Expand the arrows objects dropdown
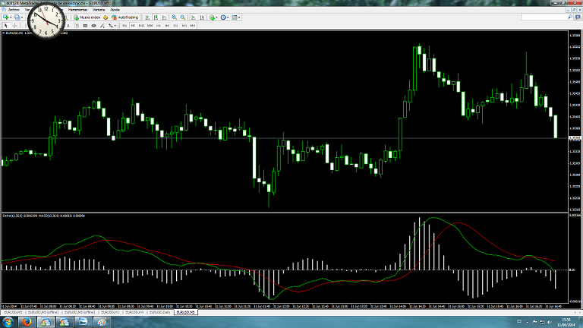 [x=115, y=26]
